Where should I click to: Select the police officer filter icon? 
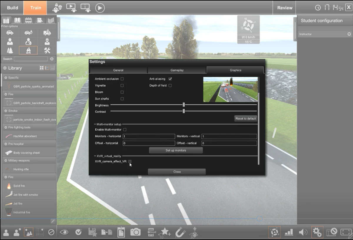tap(47, 41)
